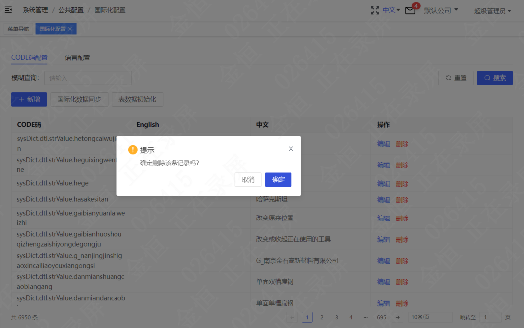Edit the 哈萨克斯坦 row via 编辑

tap(383, 200)
